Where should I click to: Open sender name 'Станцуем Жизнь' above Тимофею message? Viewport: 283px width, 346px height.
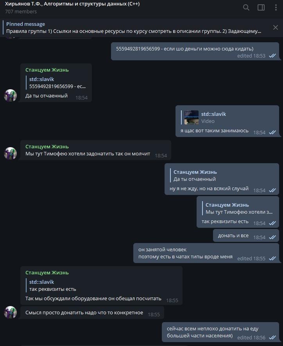tap(47, 147)
